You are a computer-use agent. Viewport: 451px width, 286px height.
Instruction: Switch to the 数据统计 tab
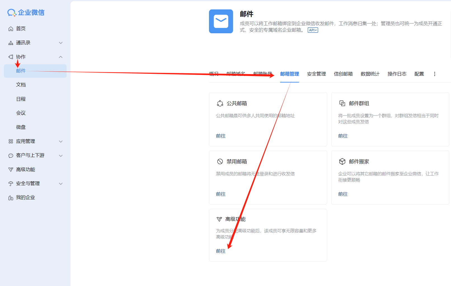(370, 74)
